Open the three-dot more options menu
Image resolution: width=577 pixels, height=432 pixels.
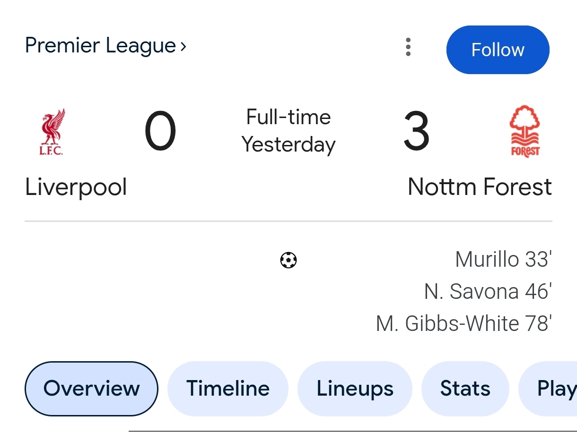coord(408,47)
